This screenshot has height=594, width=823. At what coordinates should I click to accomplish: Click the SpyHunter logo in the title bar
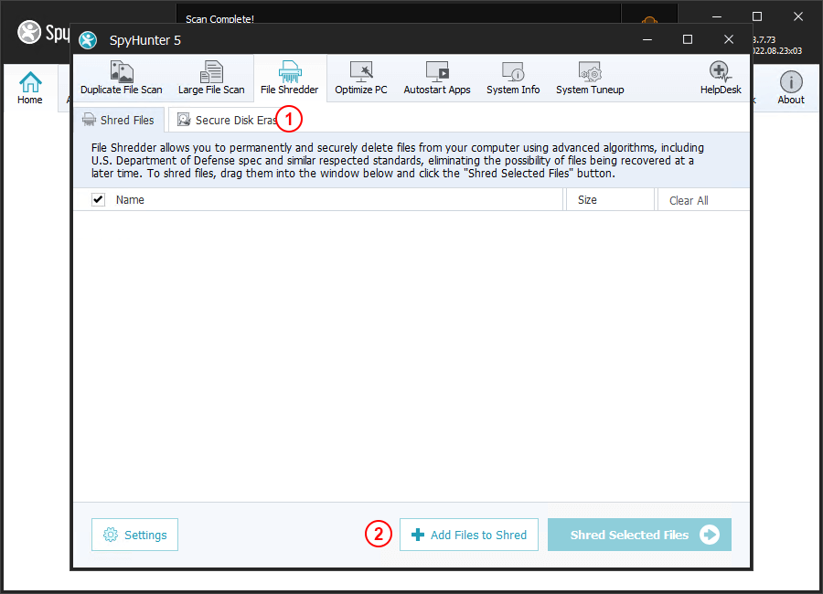pyautogui.click(x=88, y=40)
